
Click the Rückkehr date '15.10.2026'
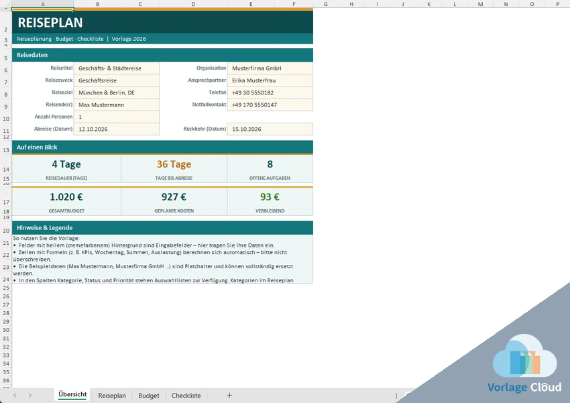[x=270, y=129]
